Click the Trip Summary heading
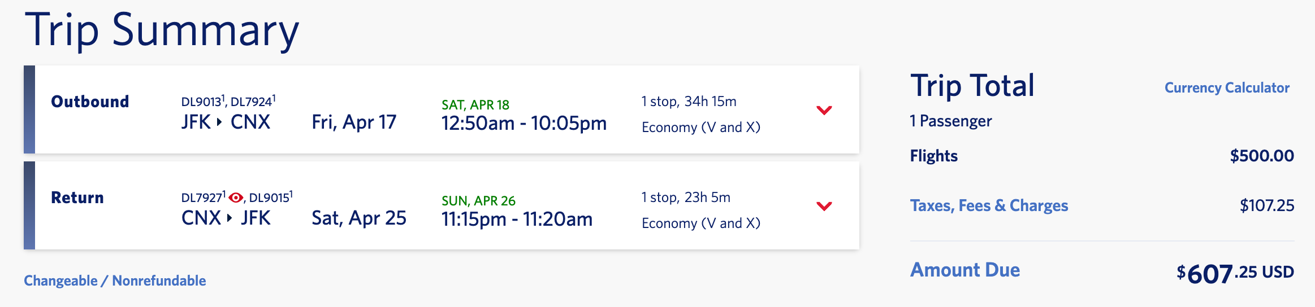Image resolution: width=1315 pixels, height=307 pixels. (x=162, y=30)
